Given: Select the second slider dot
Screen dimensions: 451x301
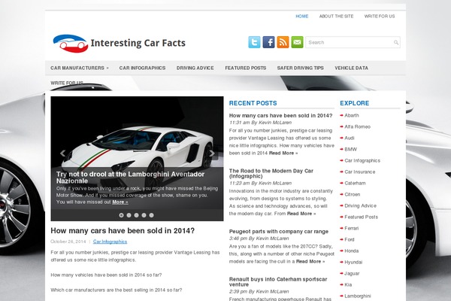Looking at the screenshot, I should pyautogui.click(x=129, y=215).
